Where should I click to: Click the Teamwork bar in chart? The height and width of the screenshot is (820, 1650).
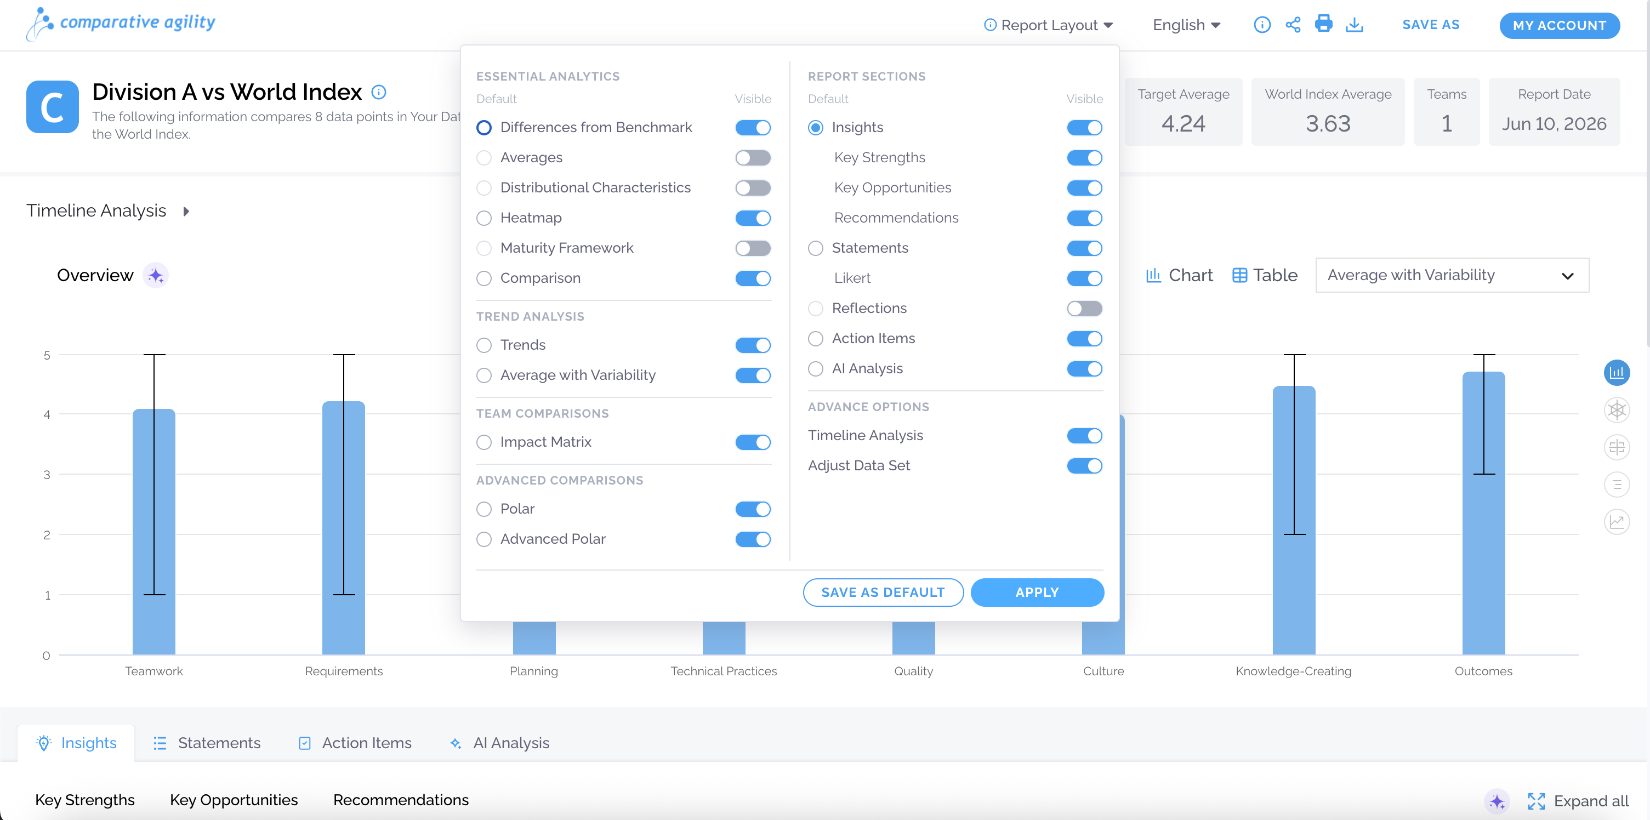[x=153, y=532]
